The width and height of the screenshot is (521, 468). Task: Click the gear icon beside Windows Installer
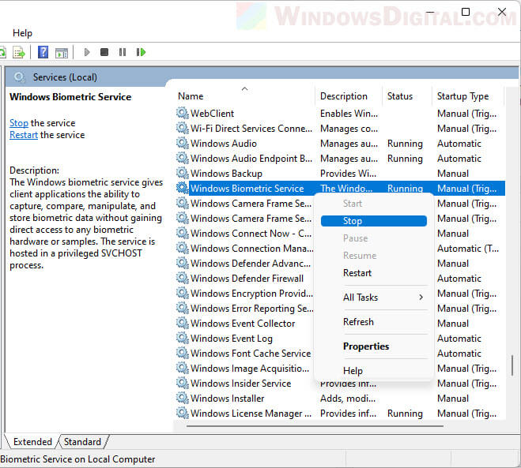(x=182, y=398)
